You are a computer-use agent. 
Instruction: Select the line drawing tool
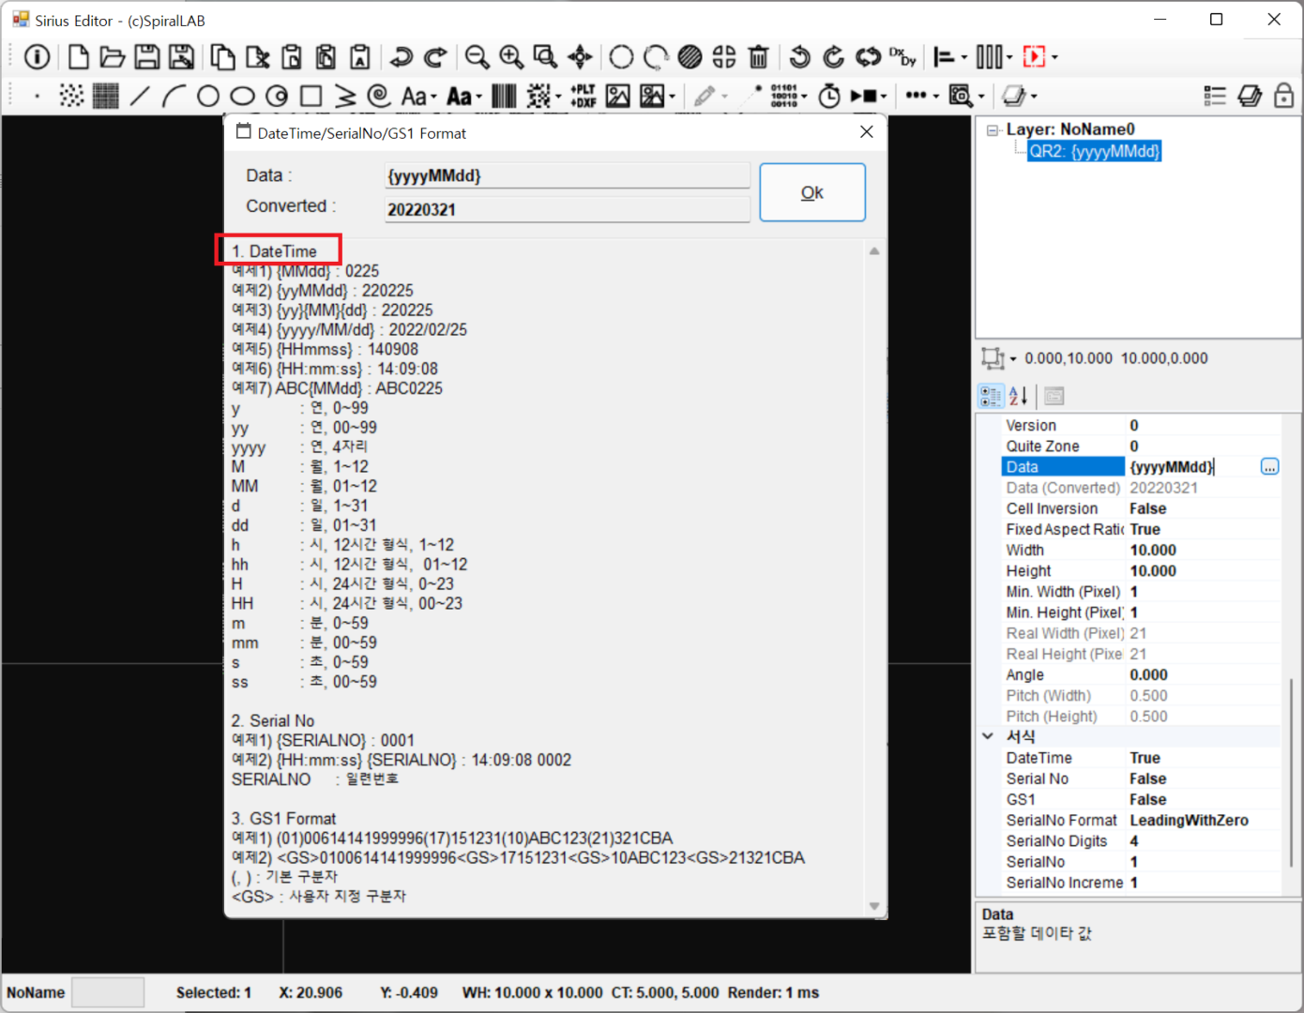click(140, 96)
